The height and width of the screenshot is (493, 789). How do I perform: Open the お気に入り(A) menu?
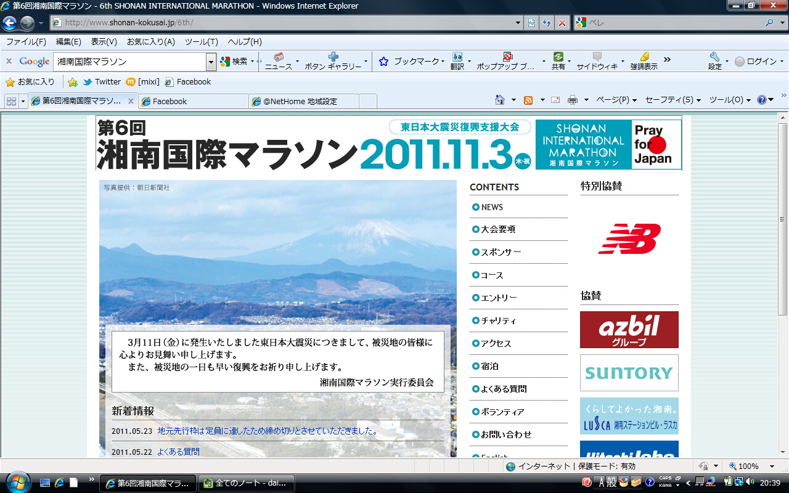click(151, 42)
